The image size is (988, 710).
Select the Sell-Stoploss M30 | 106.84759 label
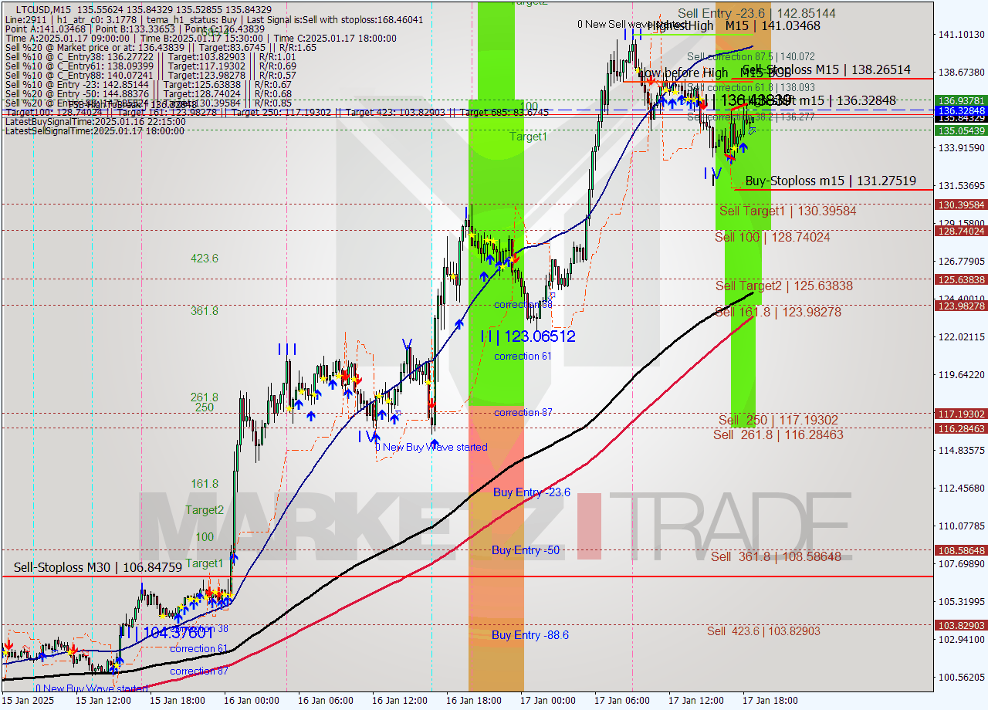coord(98,567)
